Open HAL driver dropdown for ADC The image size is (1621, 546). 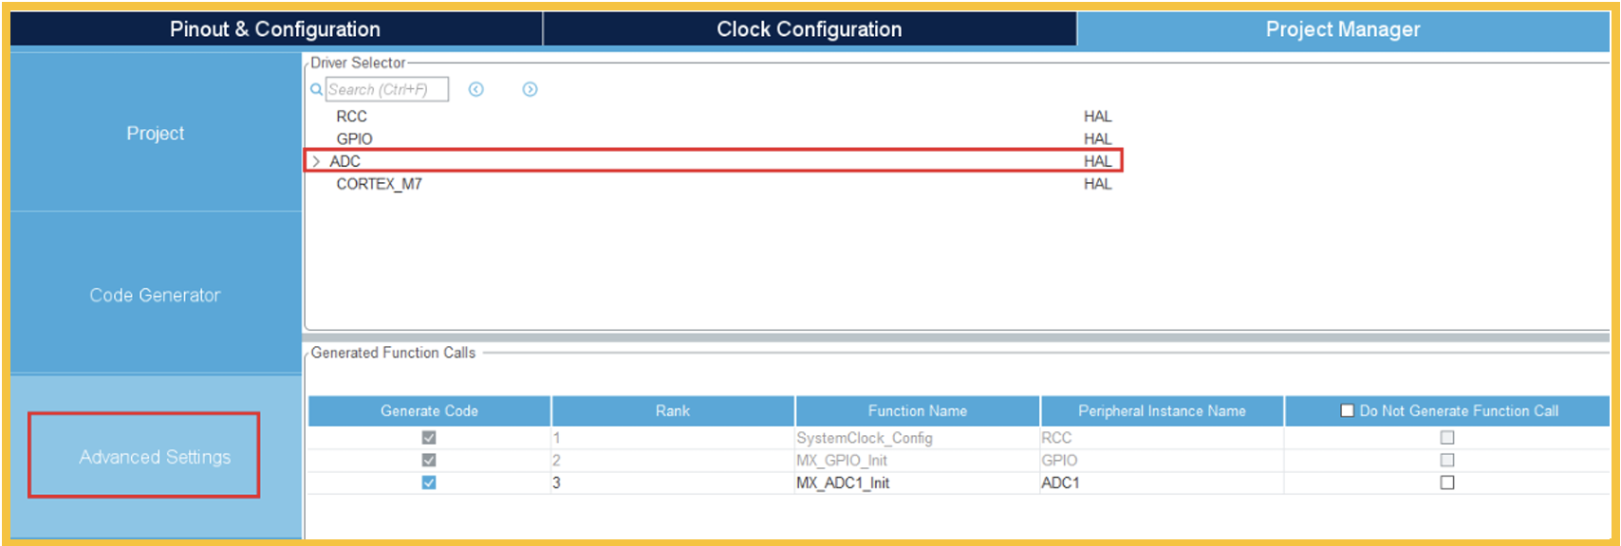[x=1097, y=161]
